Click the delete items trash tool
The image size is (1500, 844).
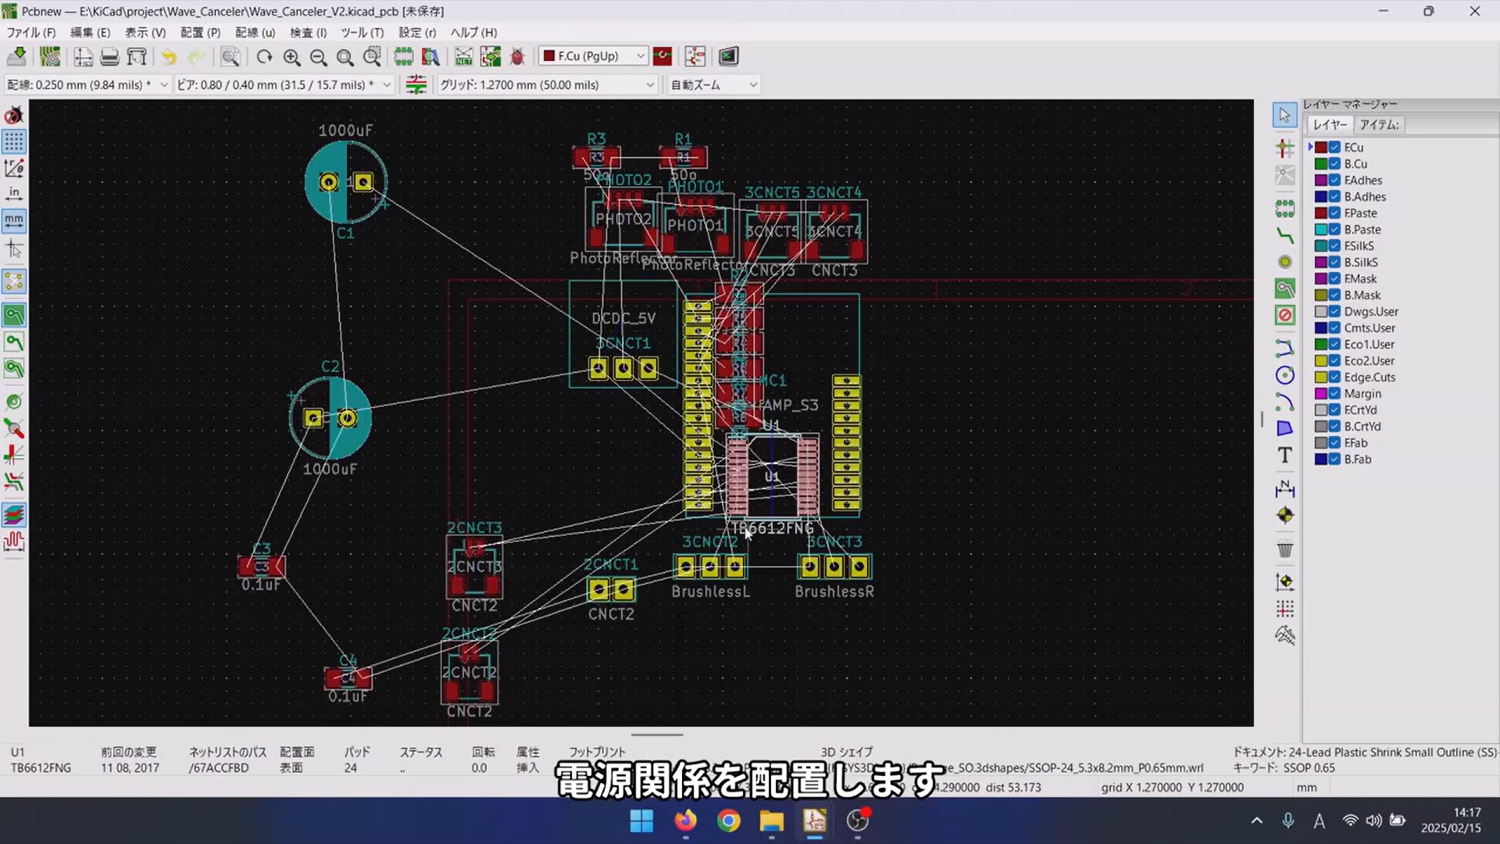pyautogui.click(x=1284, y=549)
